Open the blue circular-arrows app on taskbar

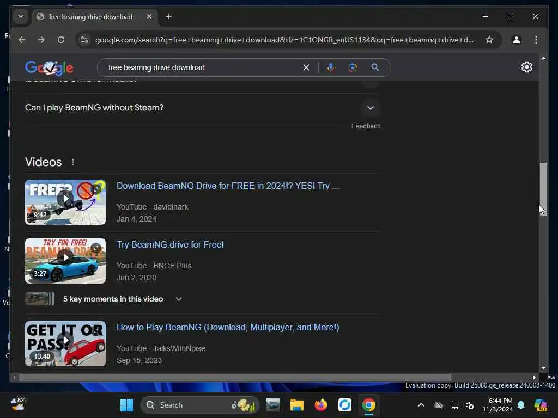(x=344, y=405)
